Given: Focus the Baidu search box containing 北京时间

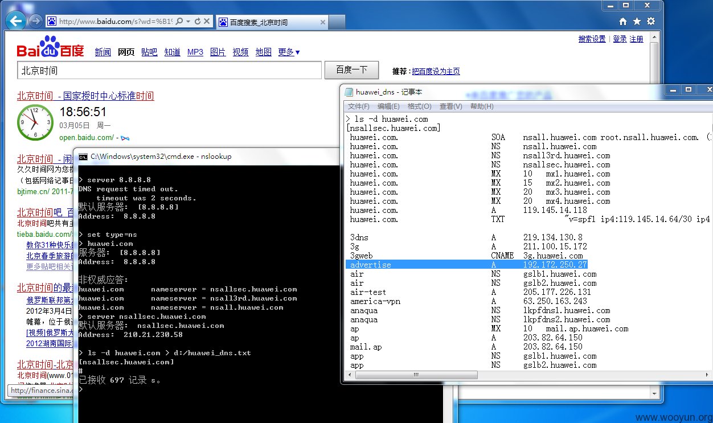Looking at the screenshot, I should coord(169,71).
